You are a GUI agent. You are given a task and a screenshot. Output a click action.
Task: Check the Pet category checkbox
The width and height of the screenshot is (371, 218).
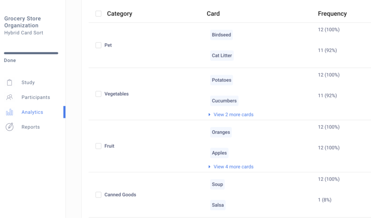pos(98,45)
